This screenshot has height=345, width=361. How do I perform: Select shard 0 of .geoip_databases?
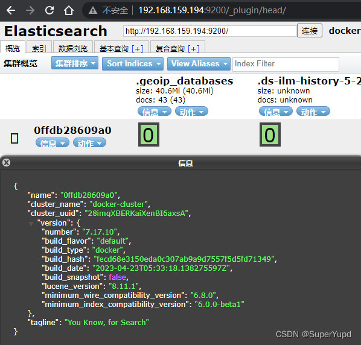[149, 135]
